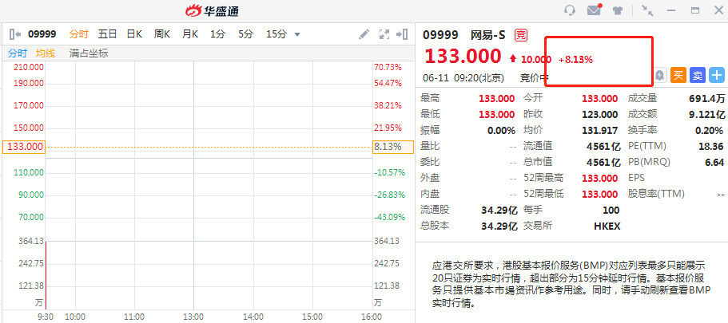Click the 成交额 value 9.121亿

[706, 115]
